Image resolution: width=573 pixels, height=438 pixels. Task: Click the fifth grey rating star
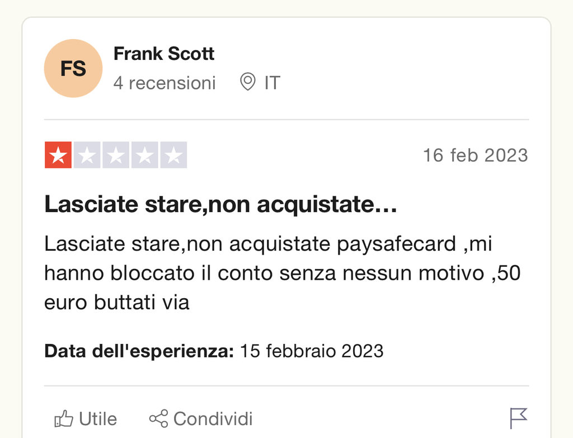(173, 155)
